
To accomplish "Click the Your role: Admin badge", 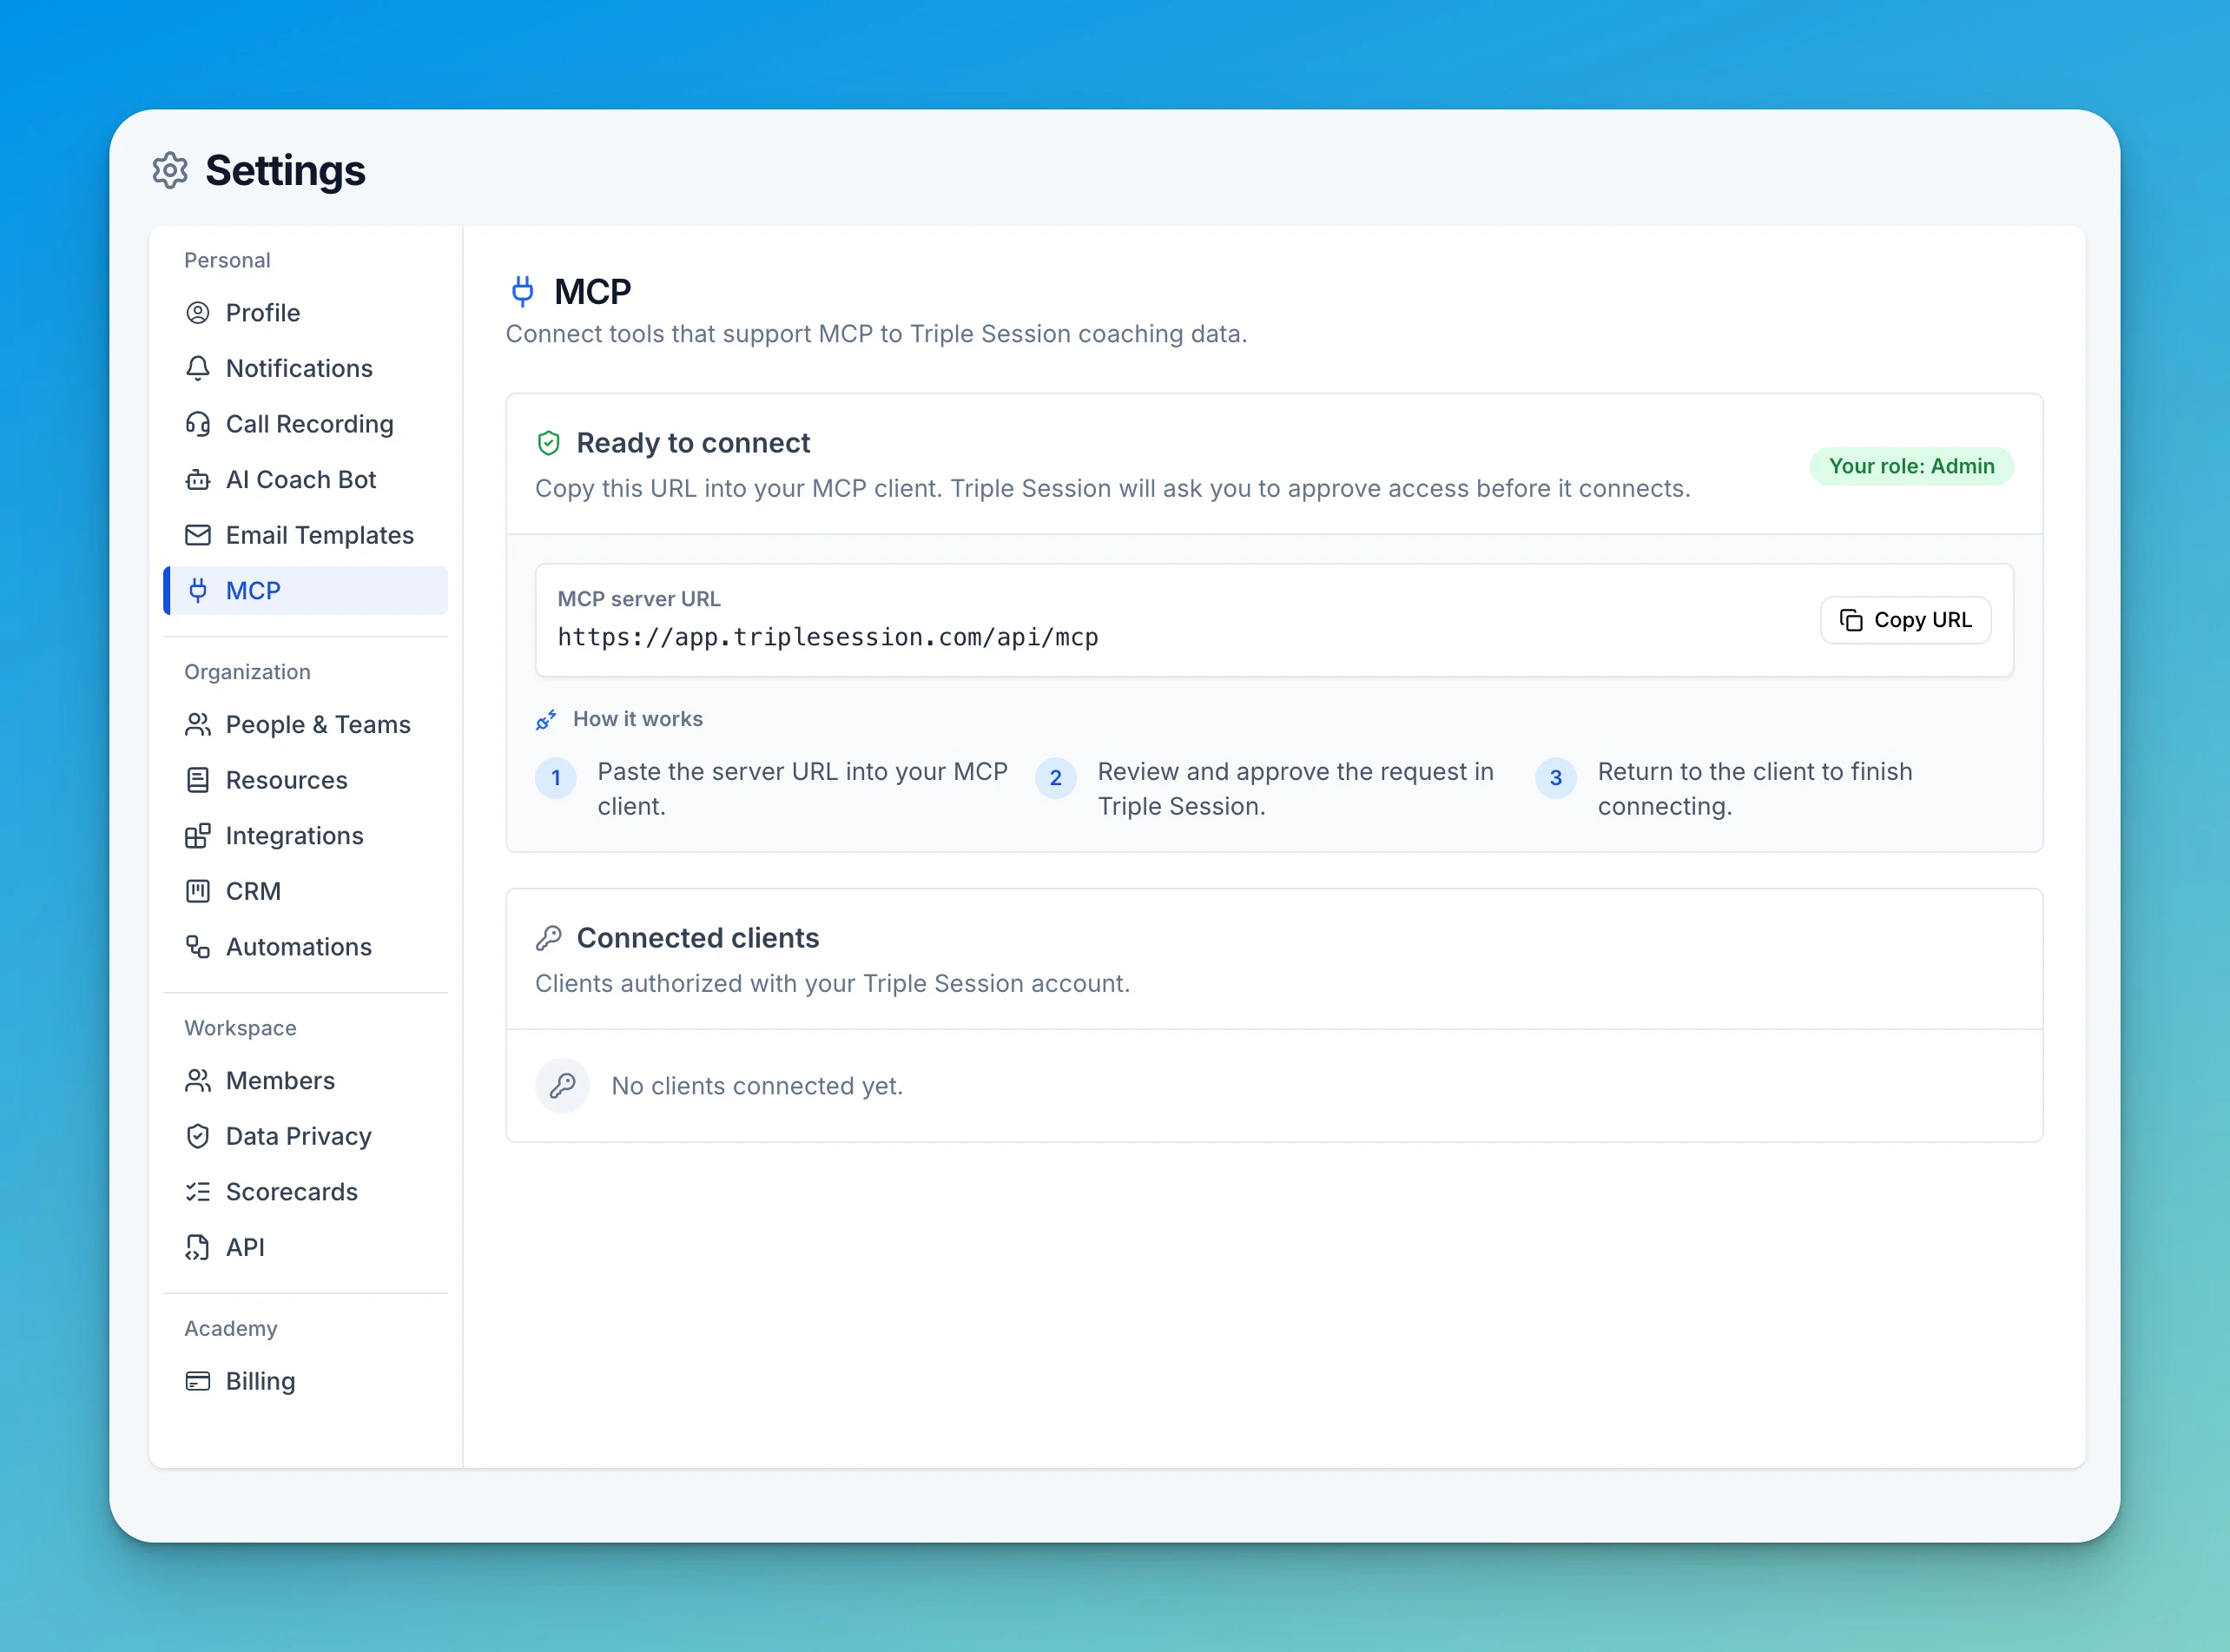I will click(1911, 466).
